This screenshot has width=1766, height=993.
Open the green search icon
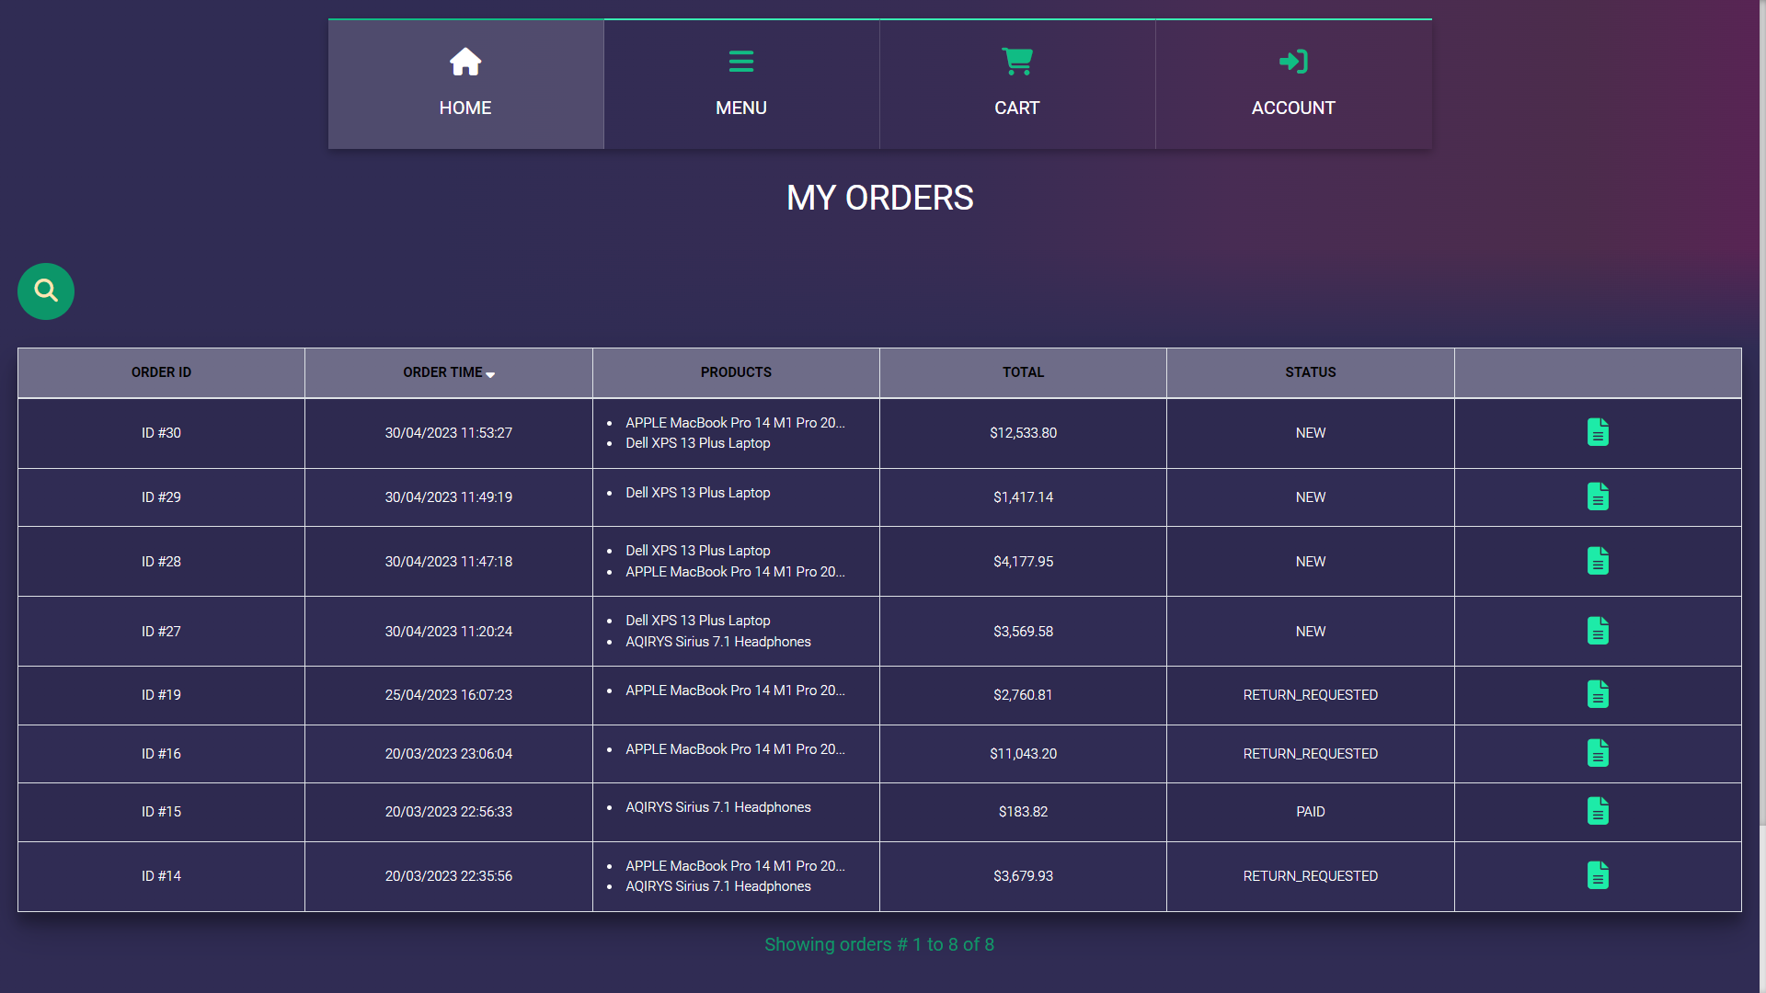point(45,291)
